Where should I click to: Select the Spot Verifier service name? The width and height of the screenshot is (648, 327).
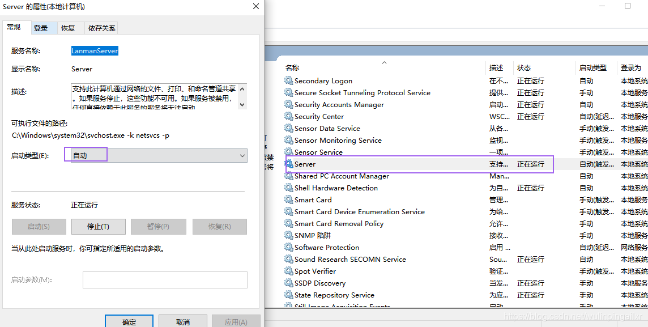pyautogui.click(x=315, y=271)
